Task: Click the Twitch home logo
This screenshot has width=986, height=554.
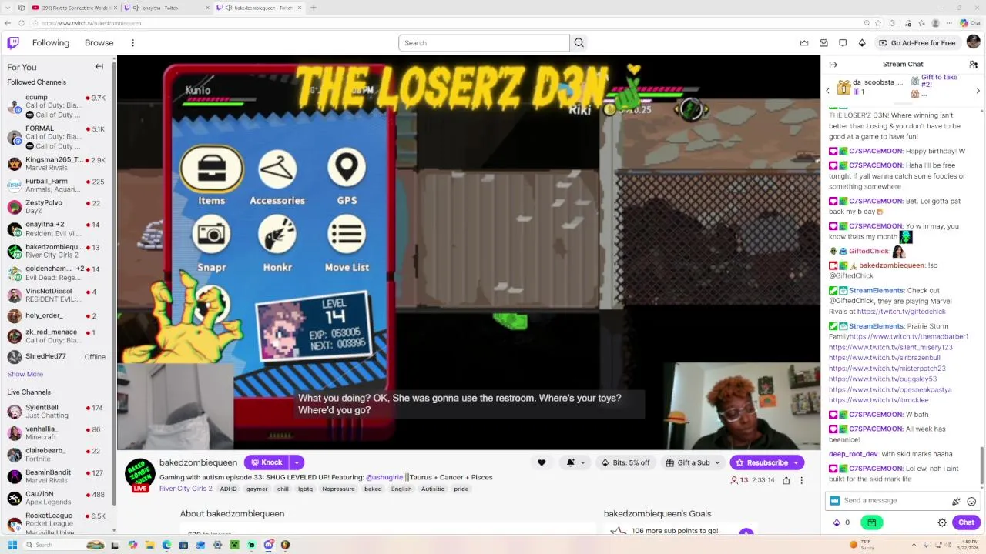Action: coord(13,42)
